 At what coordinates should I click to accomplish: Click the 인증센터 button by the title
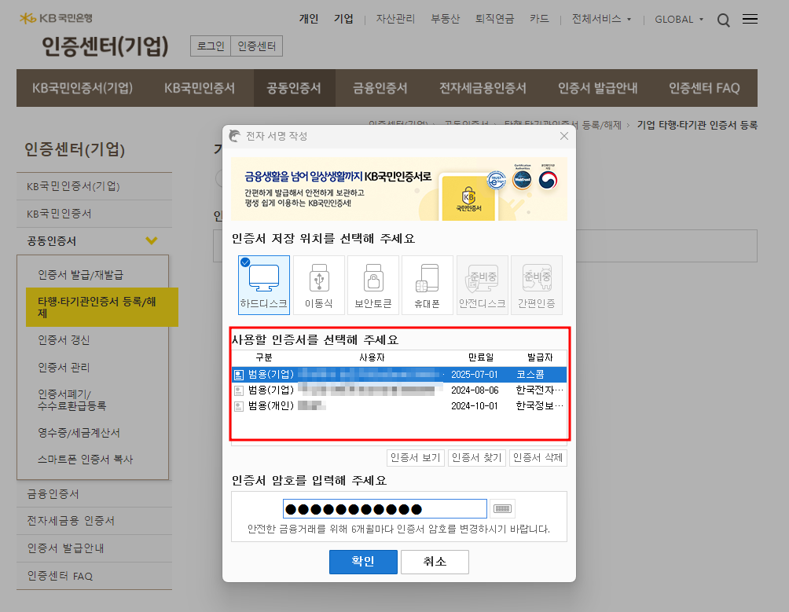pyautogui.click(x=257, y=46)
